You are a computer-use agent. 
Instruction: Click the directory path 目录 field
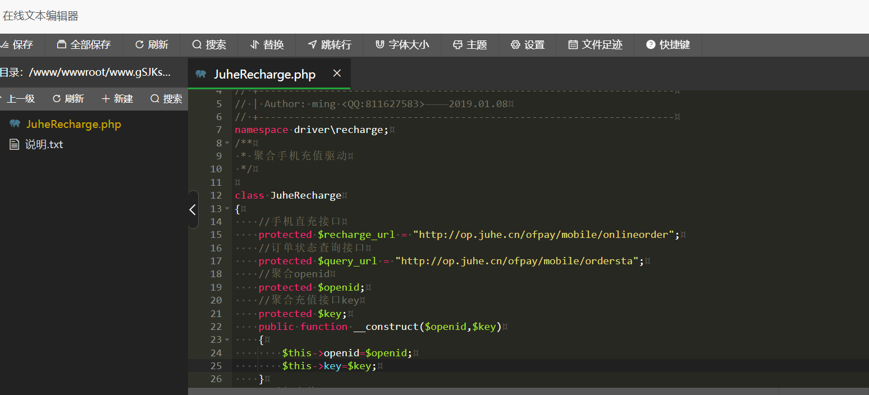85,72
